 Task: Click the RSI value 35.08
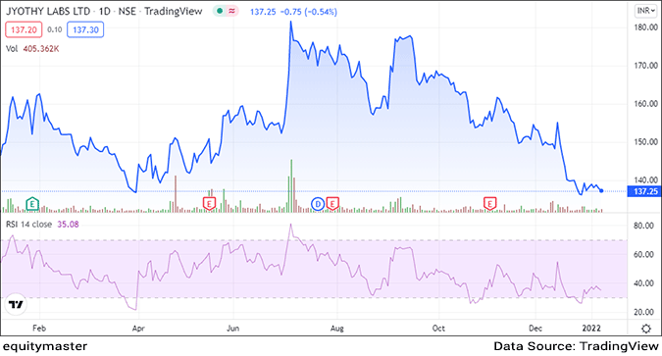(x=68, y=225)
